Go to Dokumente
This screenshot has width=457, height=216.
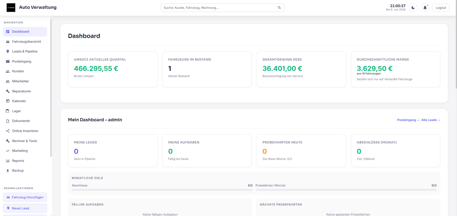click(25, 121)
